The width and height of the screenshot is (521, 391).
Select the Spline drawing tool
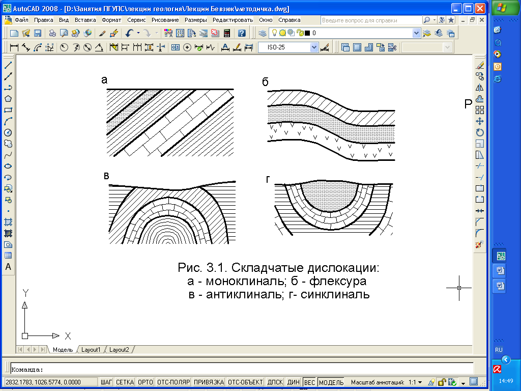[8, 155]
